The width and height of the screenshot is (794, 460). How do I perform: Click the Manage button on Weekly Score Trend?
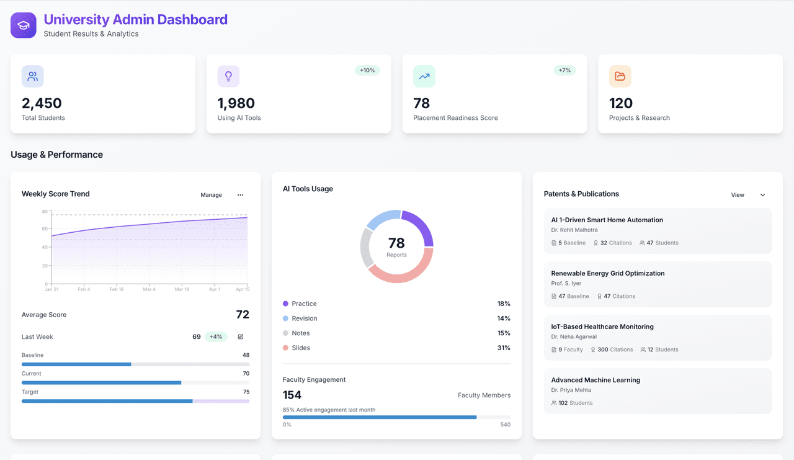[211, 195]
